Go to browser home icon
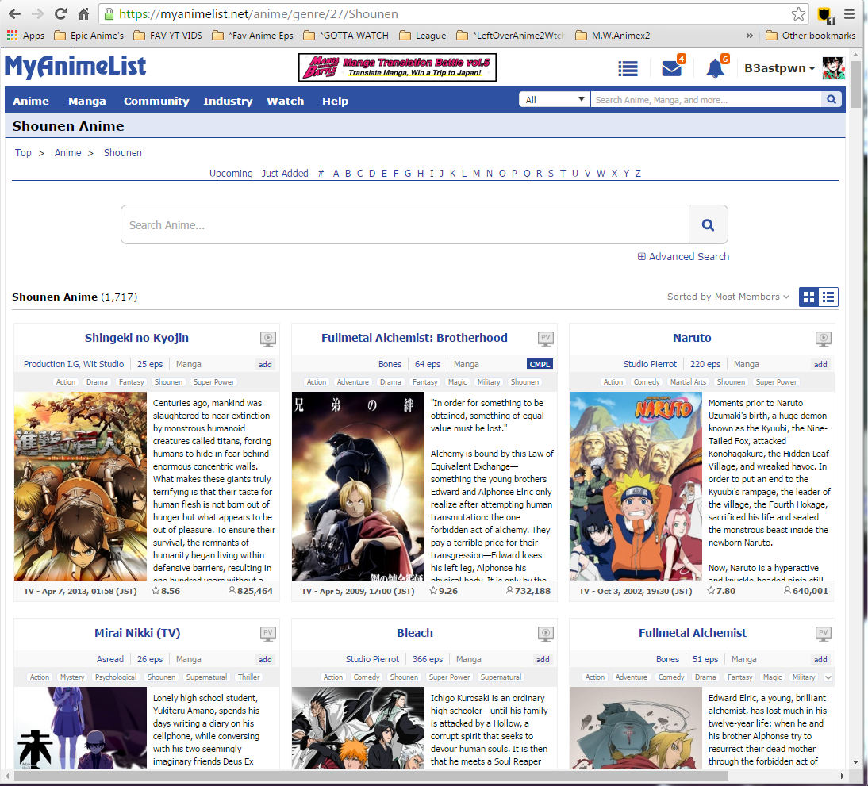 coord(83,13)
